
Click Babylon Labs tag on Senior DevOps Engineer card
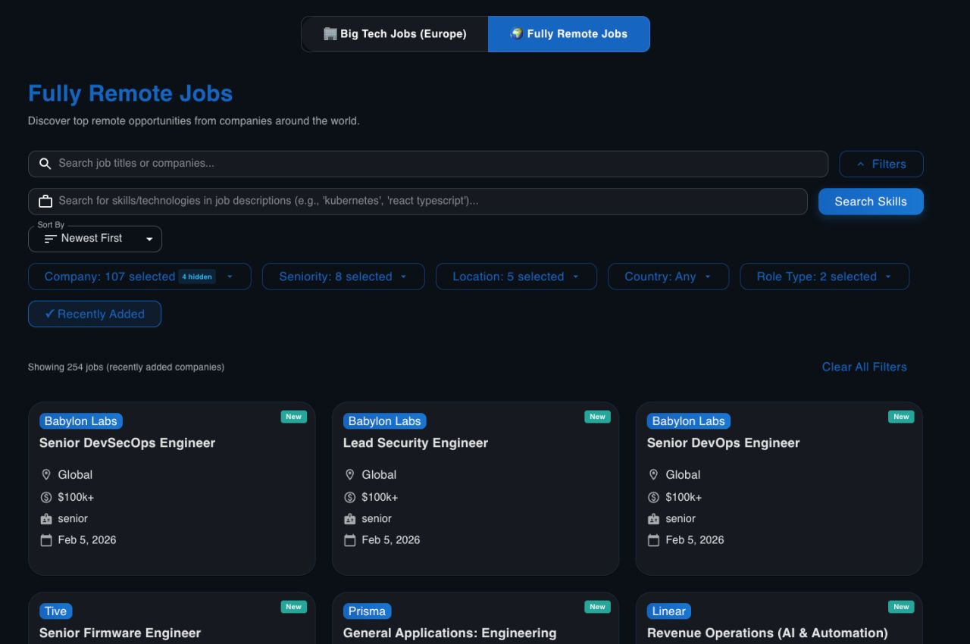689,421
